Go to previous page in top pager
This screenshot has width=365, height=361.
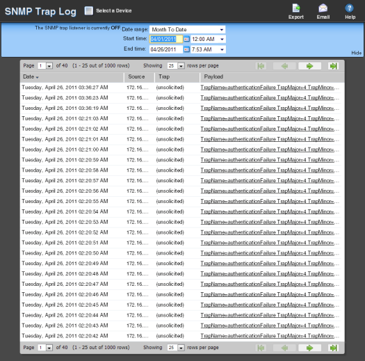pyautogui.click(x=284, y=66)
